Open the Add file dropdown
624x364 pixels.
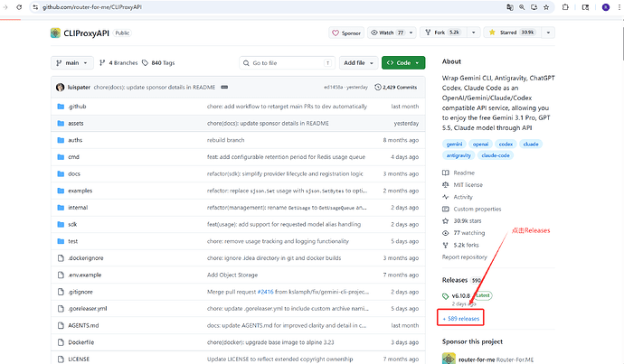[x=358, y=63]
